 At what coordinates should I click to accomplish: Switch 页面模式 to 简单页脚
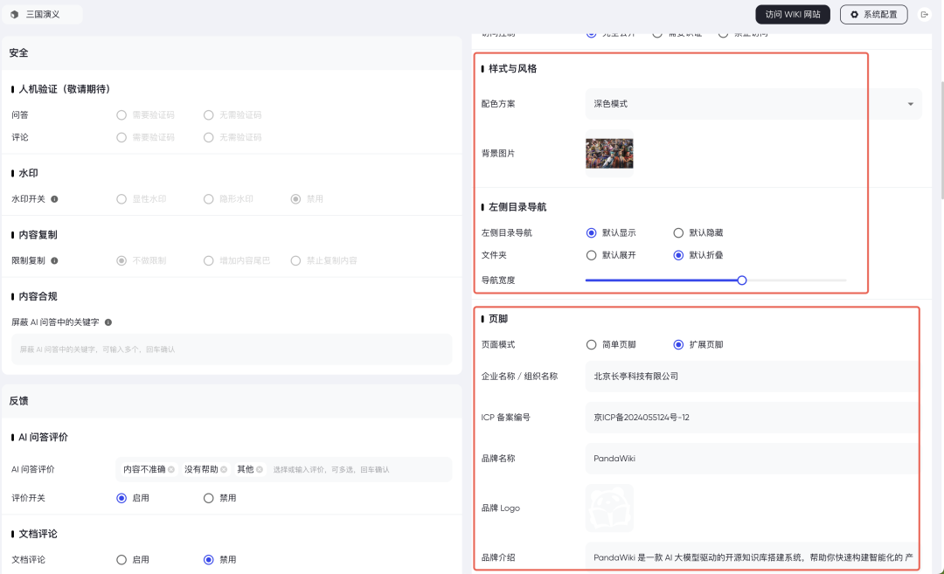click(591, 344)
